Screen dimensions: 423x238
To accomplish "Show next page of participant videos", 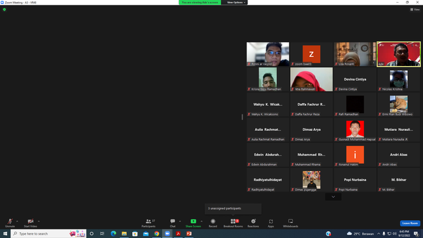I will pos(333,197).
